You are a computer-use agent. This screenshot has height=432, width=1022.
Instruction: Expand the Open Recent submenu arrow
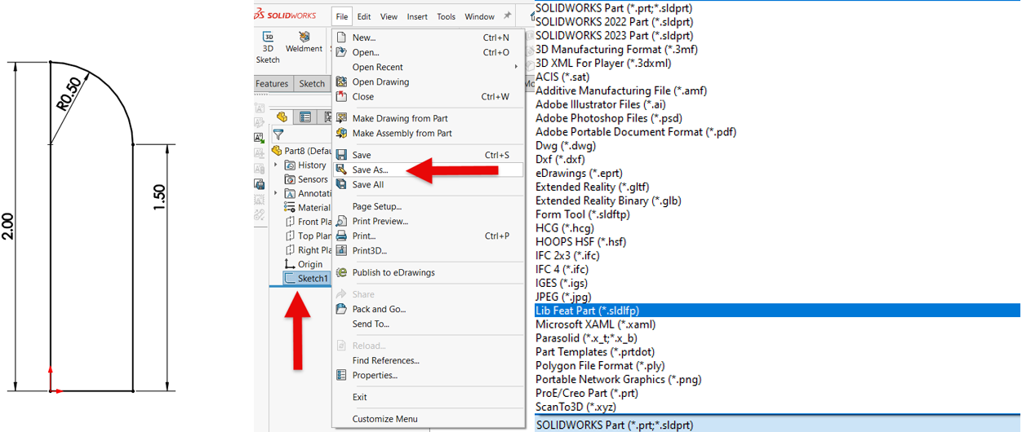tap(516, 67)
